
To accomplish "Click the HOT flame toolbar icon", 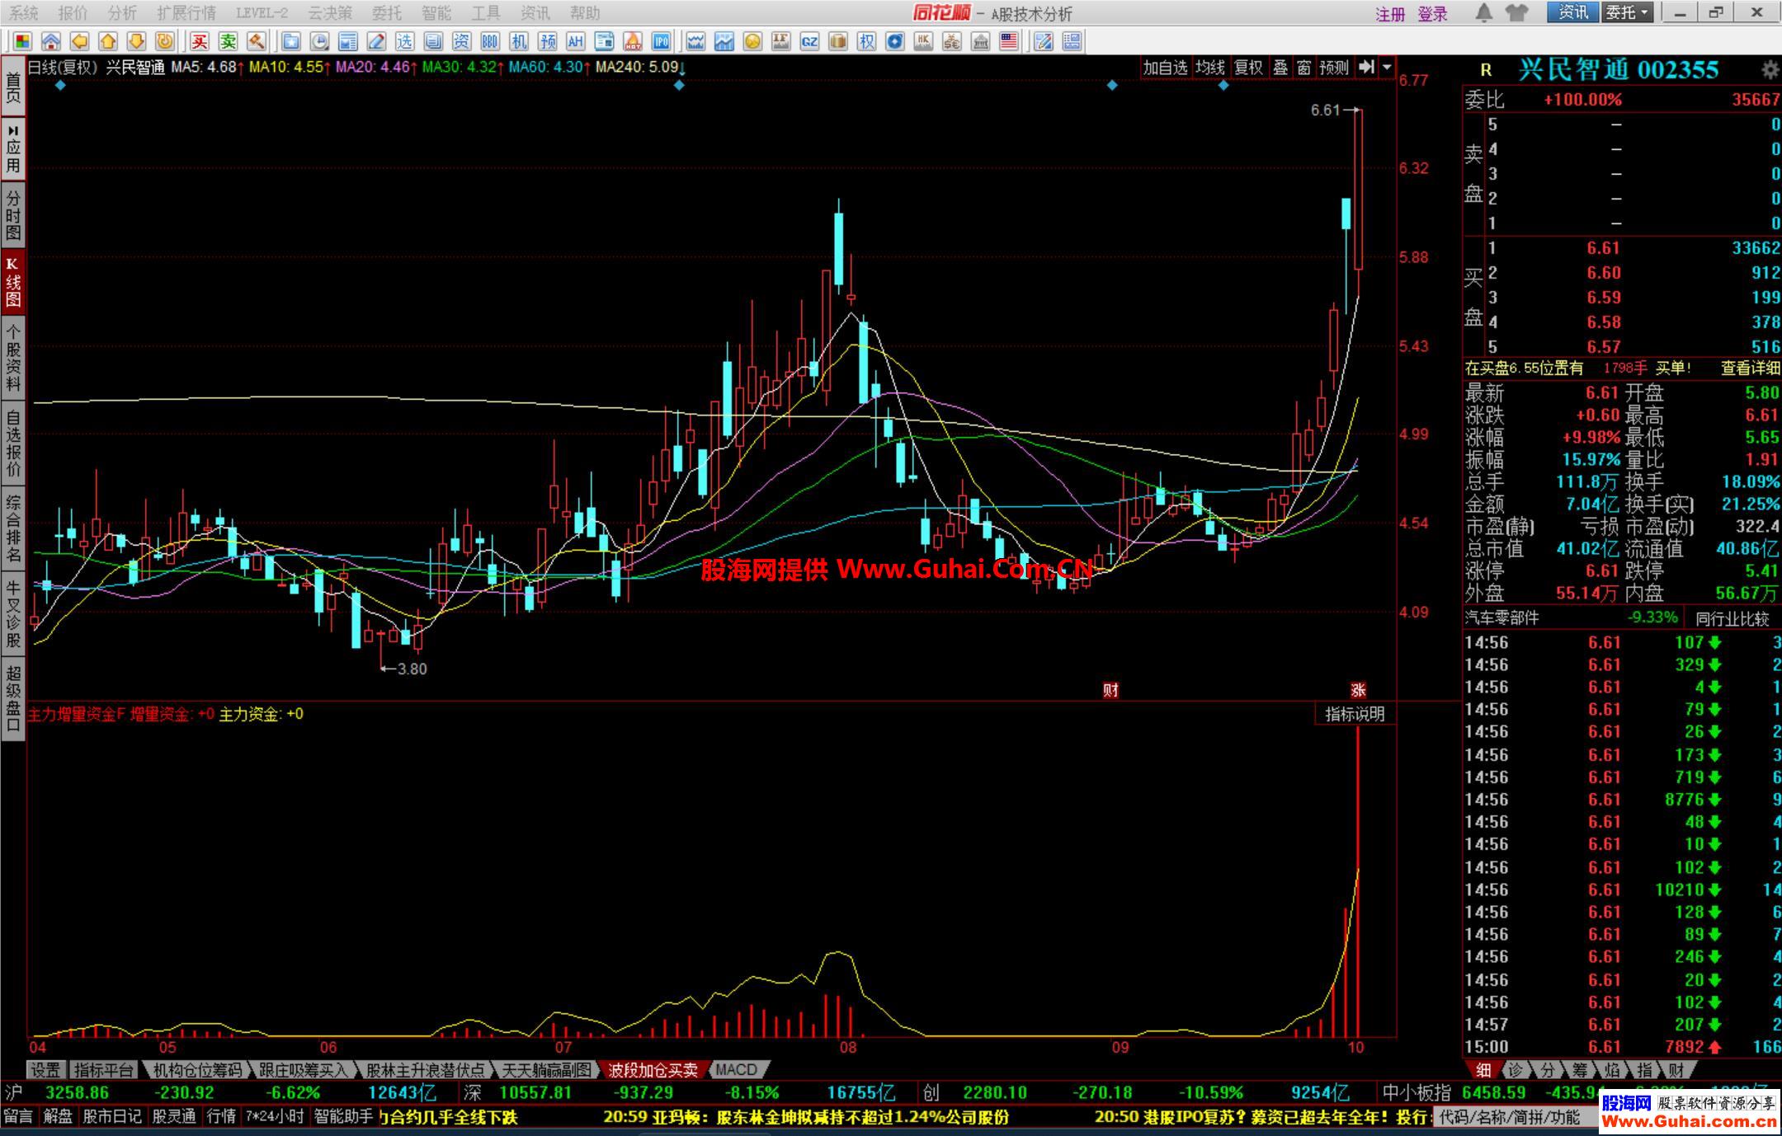I will (x=633, y=41).
